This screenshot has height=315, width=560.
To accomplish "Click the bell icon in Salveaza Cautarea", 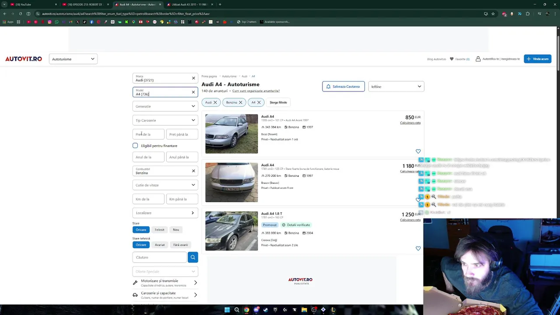I will 328,87.
